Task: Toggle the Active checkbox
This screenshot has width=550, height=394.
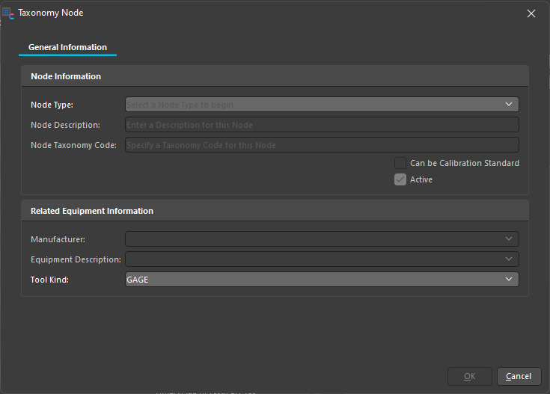Action: click(x=400, y=179)
